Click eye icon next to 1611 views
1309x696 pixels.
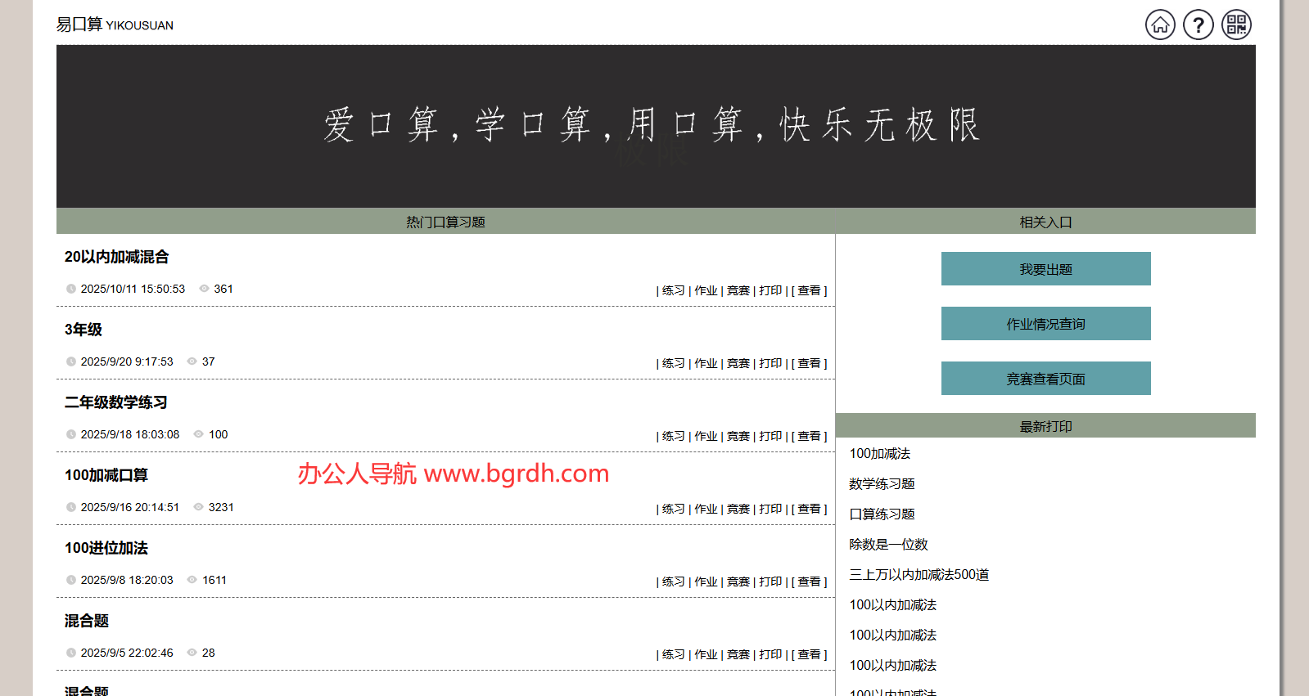(x=192, y=580)
